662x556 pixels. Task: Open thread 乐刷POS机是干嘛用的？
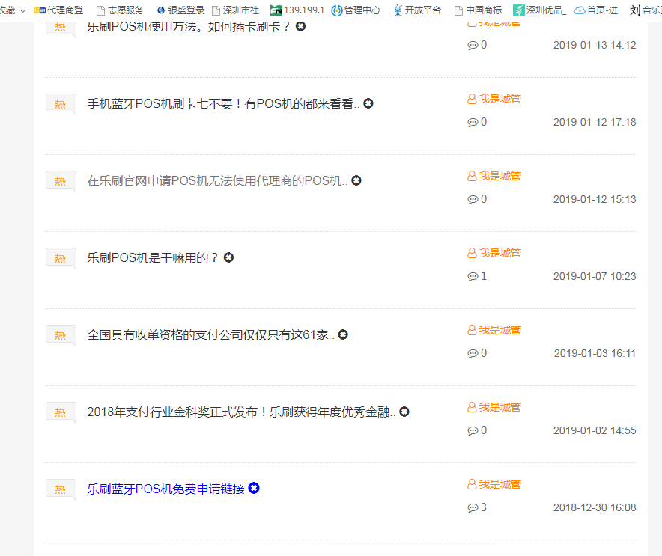tap(153, 258)
